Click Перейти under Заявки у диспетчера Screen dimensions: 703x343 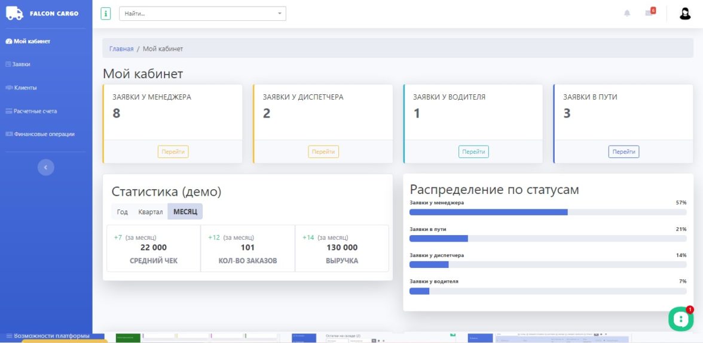coord(323,152)
